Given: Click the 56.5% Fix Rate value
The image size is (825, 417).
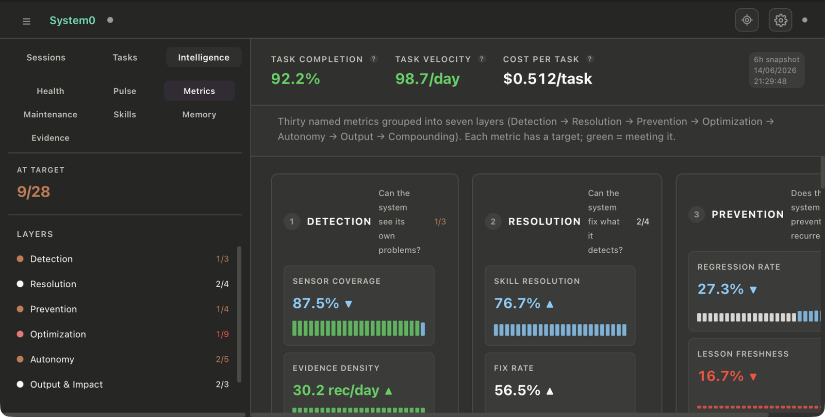Looking at the screenshot, I should pyautogui.click(x=517, y=390).
